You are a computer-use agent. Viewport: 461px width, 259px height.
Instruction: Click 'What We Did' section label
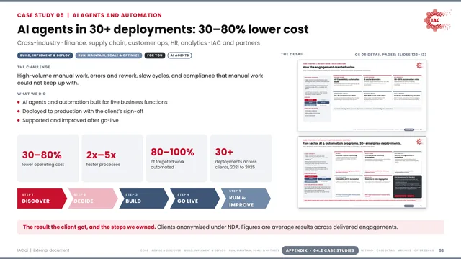click(32, 94)
